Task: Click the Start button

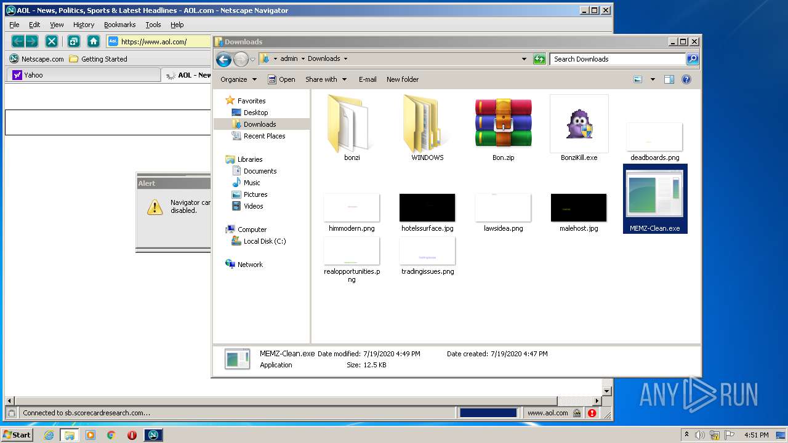Action: pyautogui.click(x=17, y=435)
